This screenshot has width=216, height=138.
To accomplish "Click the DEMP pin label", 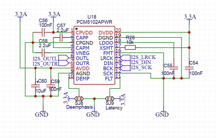I will [83, 79].
